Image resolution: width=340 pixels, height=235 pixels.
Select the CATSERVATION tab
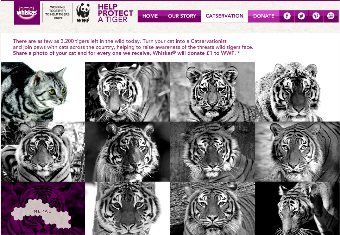(x=225, y=16)
